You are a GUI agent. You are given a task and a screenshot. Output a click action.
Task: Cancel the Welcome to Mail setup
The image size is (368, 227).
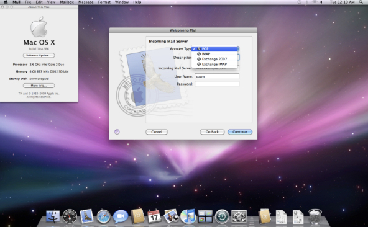[157, 132]
